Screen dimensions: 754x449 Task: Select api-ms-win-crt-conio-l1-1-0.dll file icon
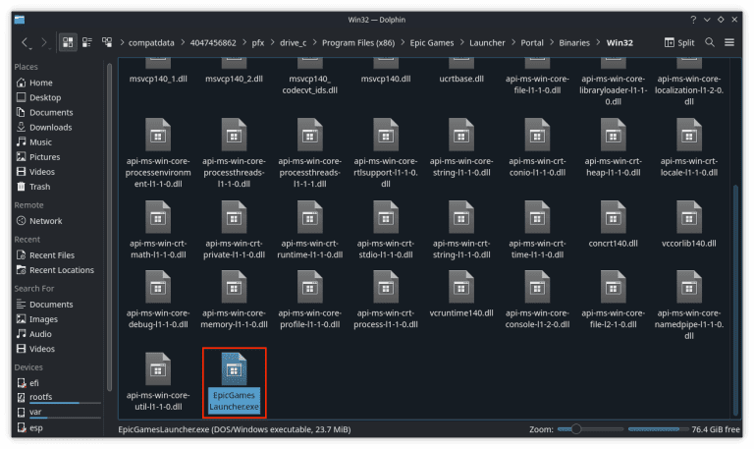[x=537, y=135]
